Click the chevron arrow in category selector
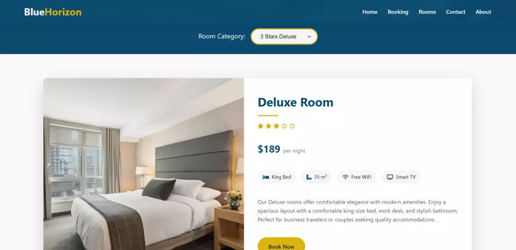 coord(309,37)
